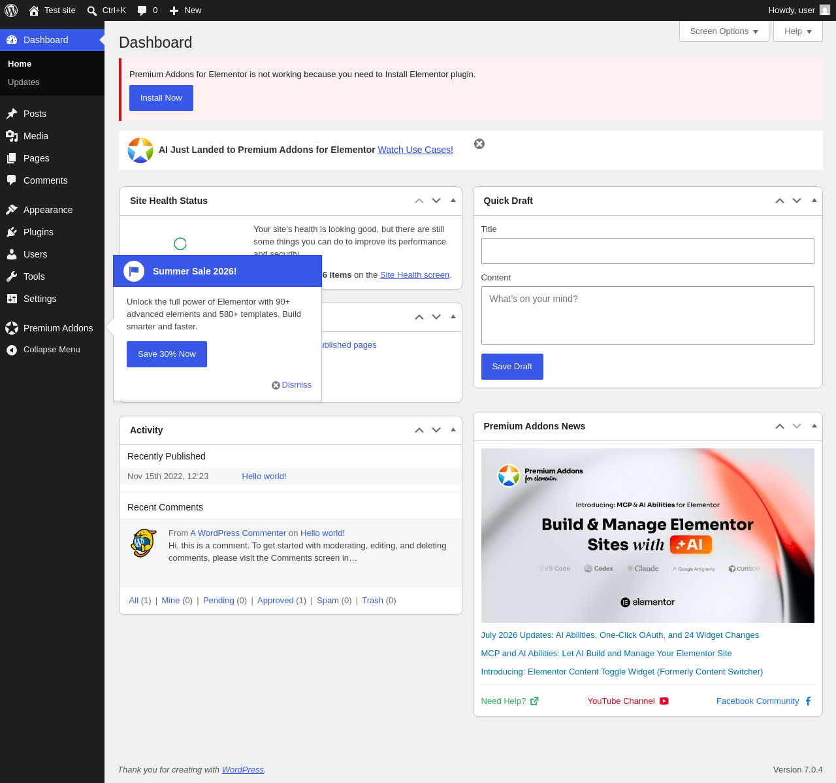
Task: Toggle the Premium Addons News panel
Action: coord(814,426)
